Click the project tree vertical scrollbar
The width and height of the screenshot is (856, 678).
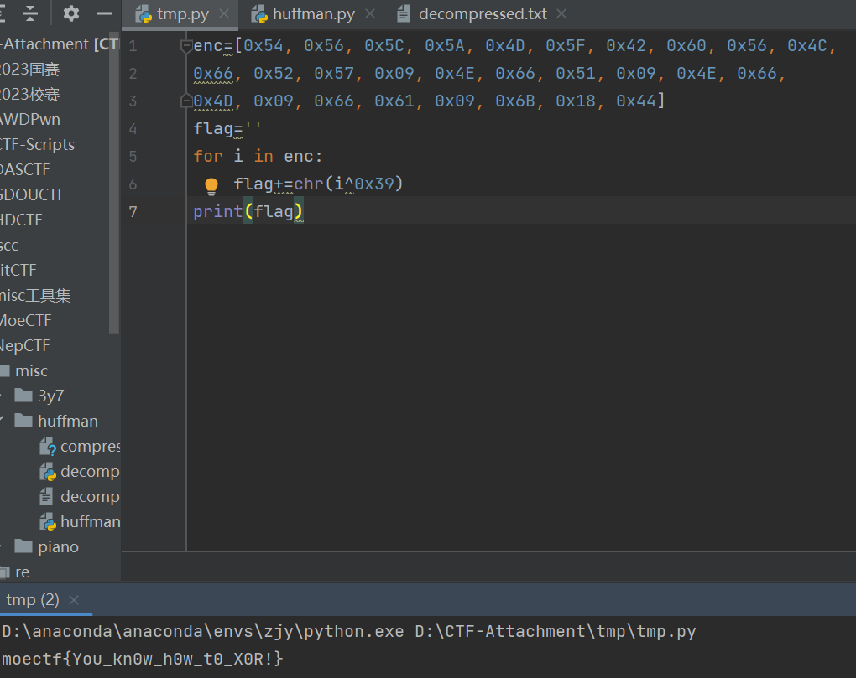(116, 184)
